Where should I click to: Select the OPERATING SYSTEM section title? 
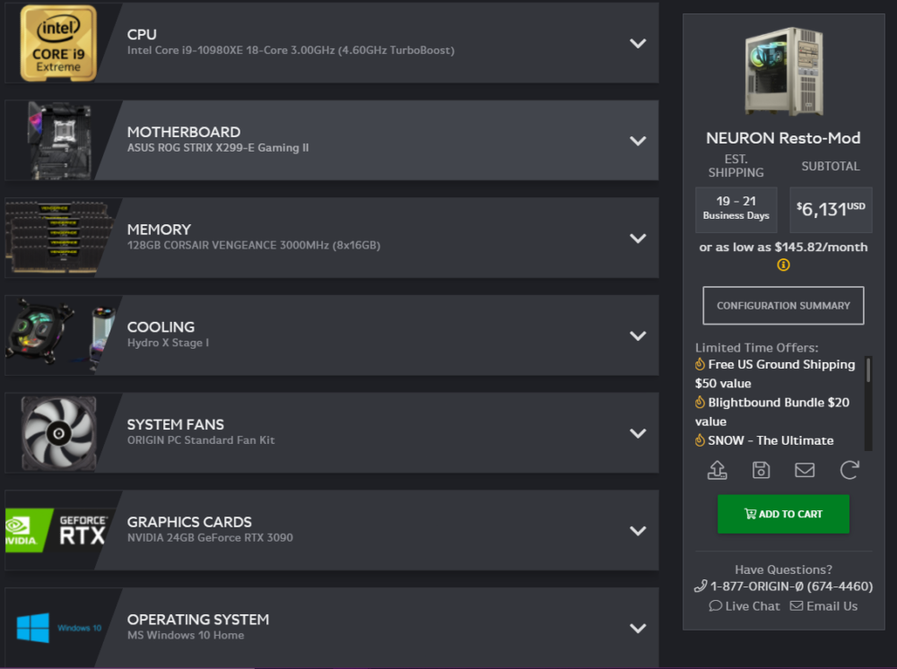[198, 620]
